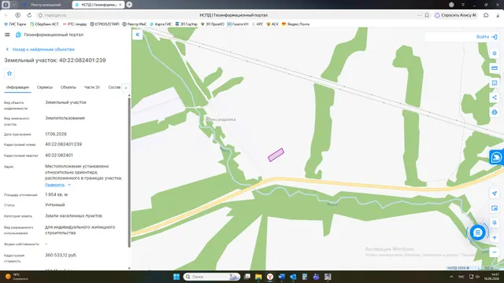Click the Windows taskbar search box
The image size is (504, 283).
(x=212, y=277)
